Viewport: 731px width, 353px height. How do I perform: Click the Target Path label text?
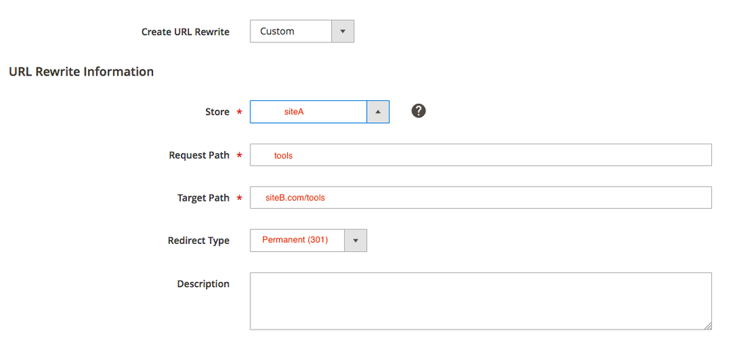click(x=203, y=198)
